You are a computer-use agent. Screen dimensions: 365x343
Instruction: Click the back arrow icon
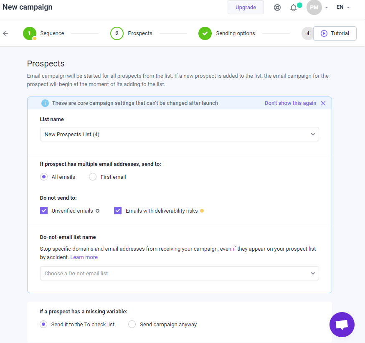pos(5,33)
